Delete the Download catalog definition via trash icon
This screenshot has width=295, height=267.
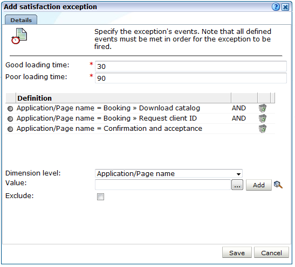click(x=263, y=108)
